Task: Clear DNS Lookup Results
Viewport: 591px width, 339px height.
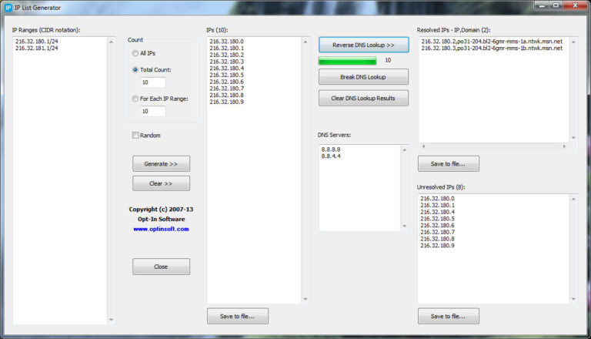Action: click(x=363, y=98)
